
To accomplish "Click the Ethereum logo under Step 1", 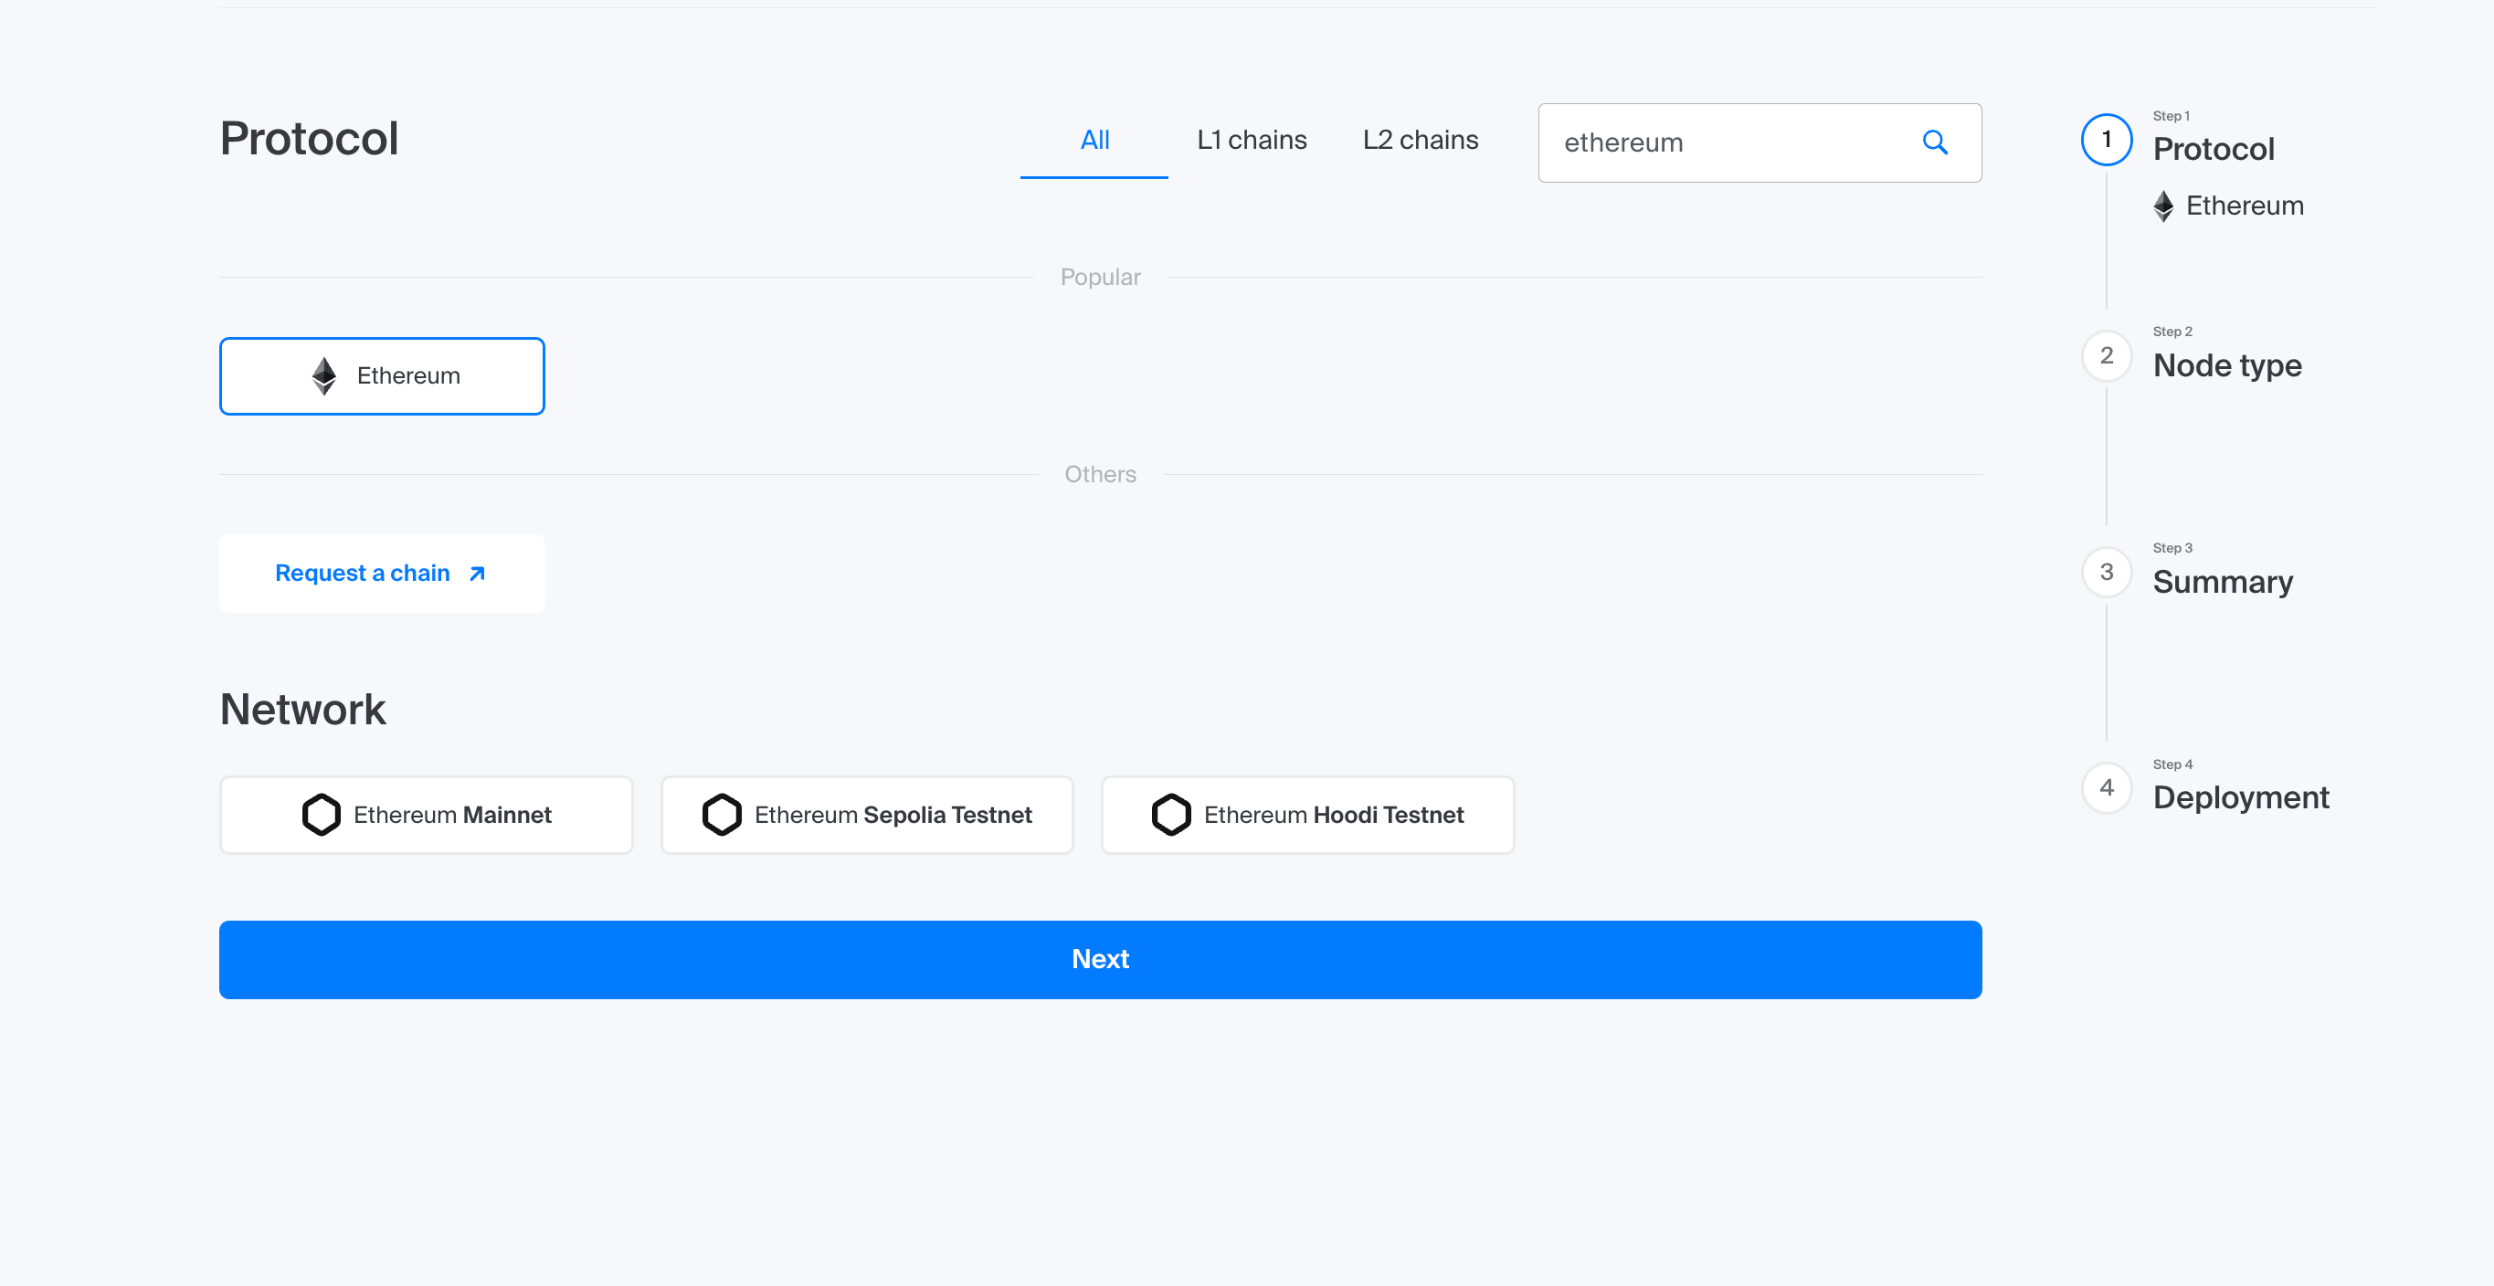I will 2164,206.
